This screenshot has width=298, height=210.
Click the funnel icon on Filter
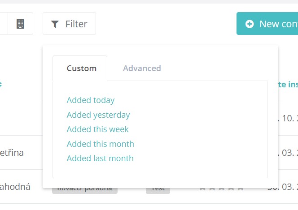click(x=55, y=24)
